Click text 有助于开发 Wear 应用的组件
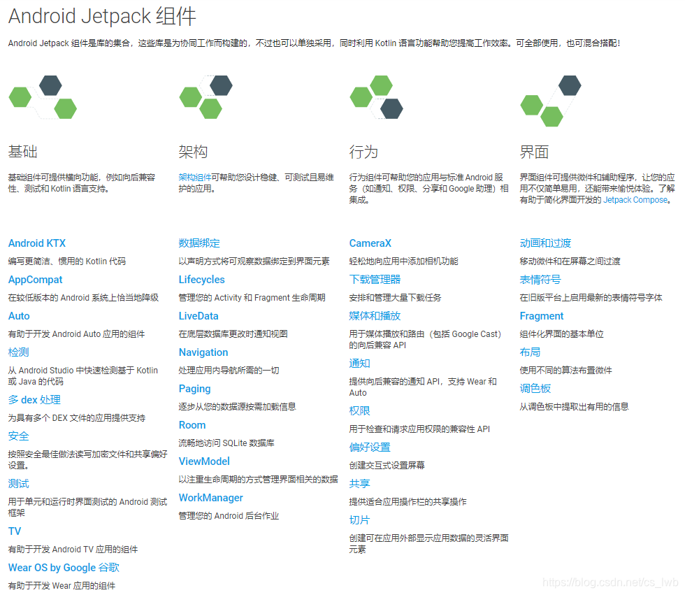This screenshot has height=595, width=685. pos(62,586)
